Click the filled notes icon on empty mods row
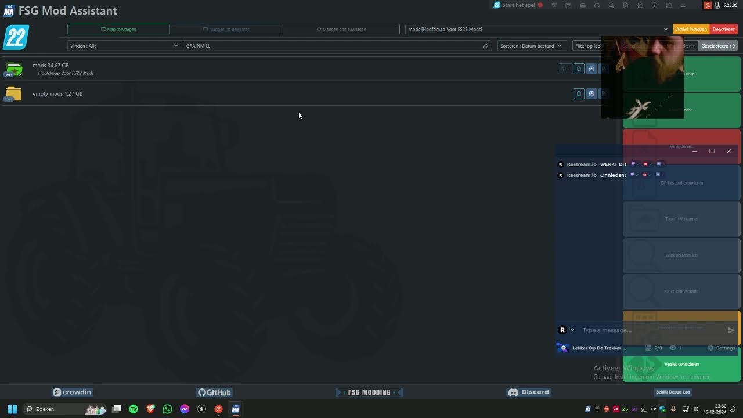 coord(591,93)
